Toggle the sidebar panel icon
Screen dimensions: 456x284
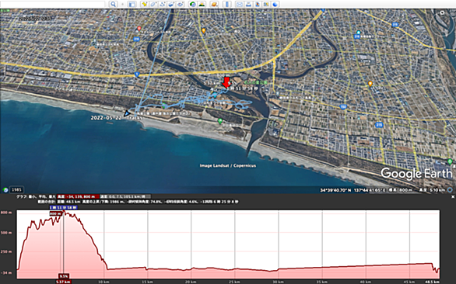tap(132, 4)
